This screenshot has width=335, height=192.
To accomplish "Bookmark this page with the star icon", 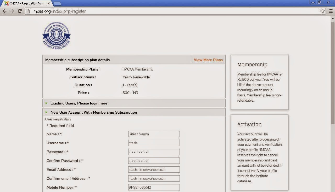I will pos(322,11).
